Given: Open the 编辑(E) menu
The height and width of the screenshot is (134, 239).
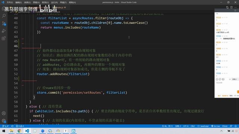Looking at the screenshot, I should 19,3.
